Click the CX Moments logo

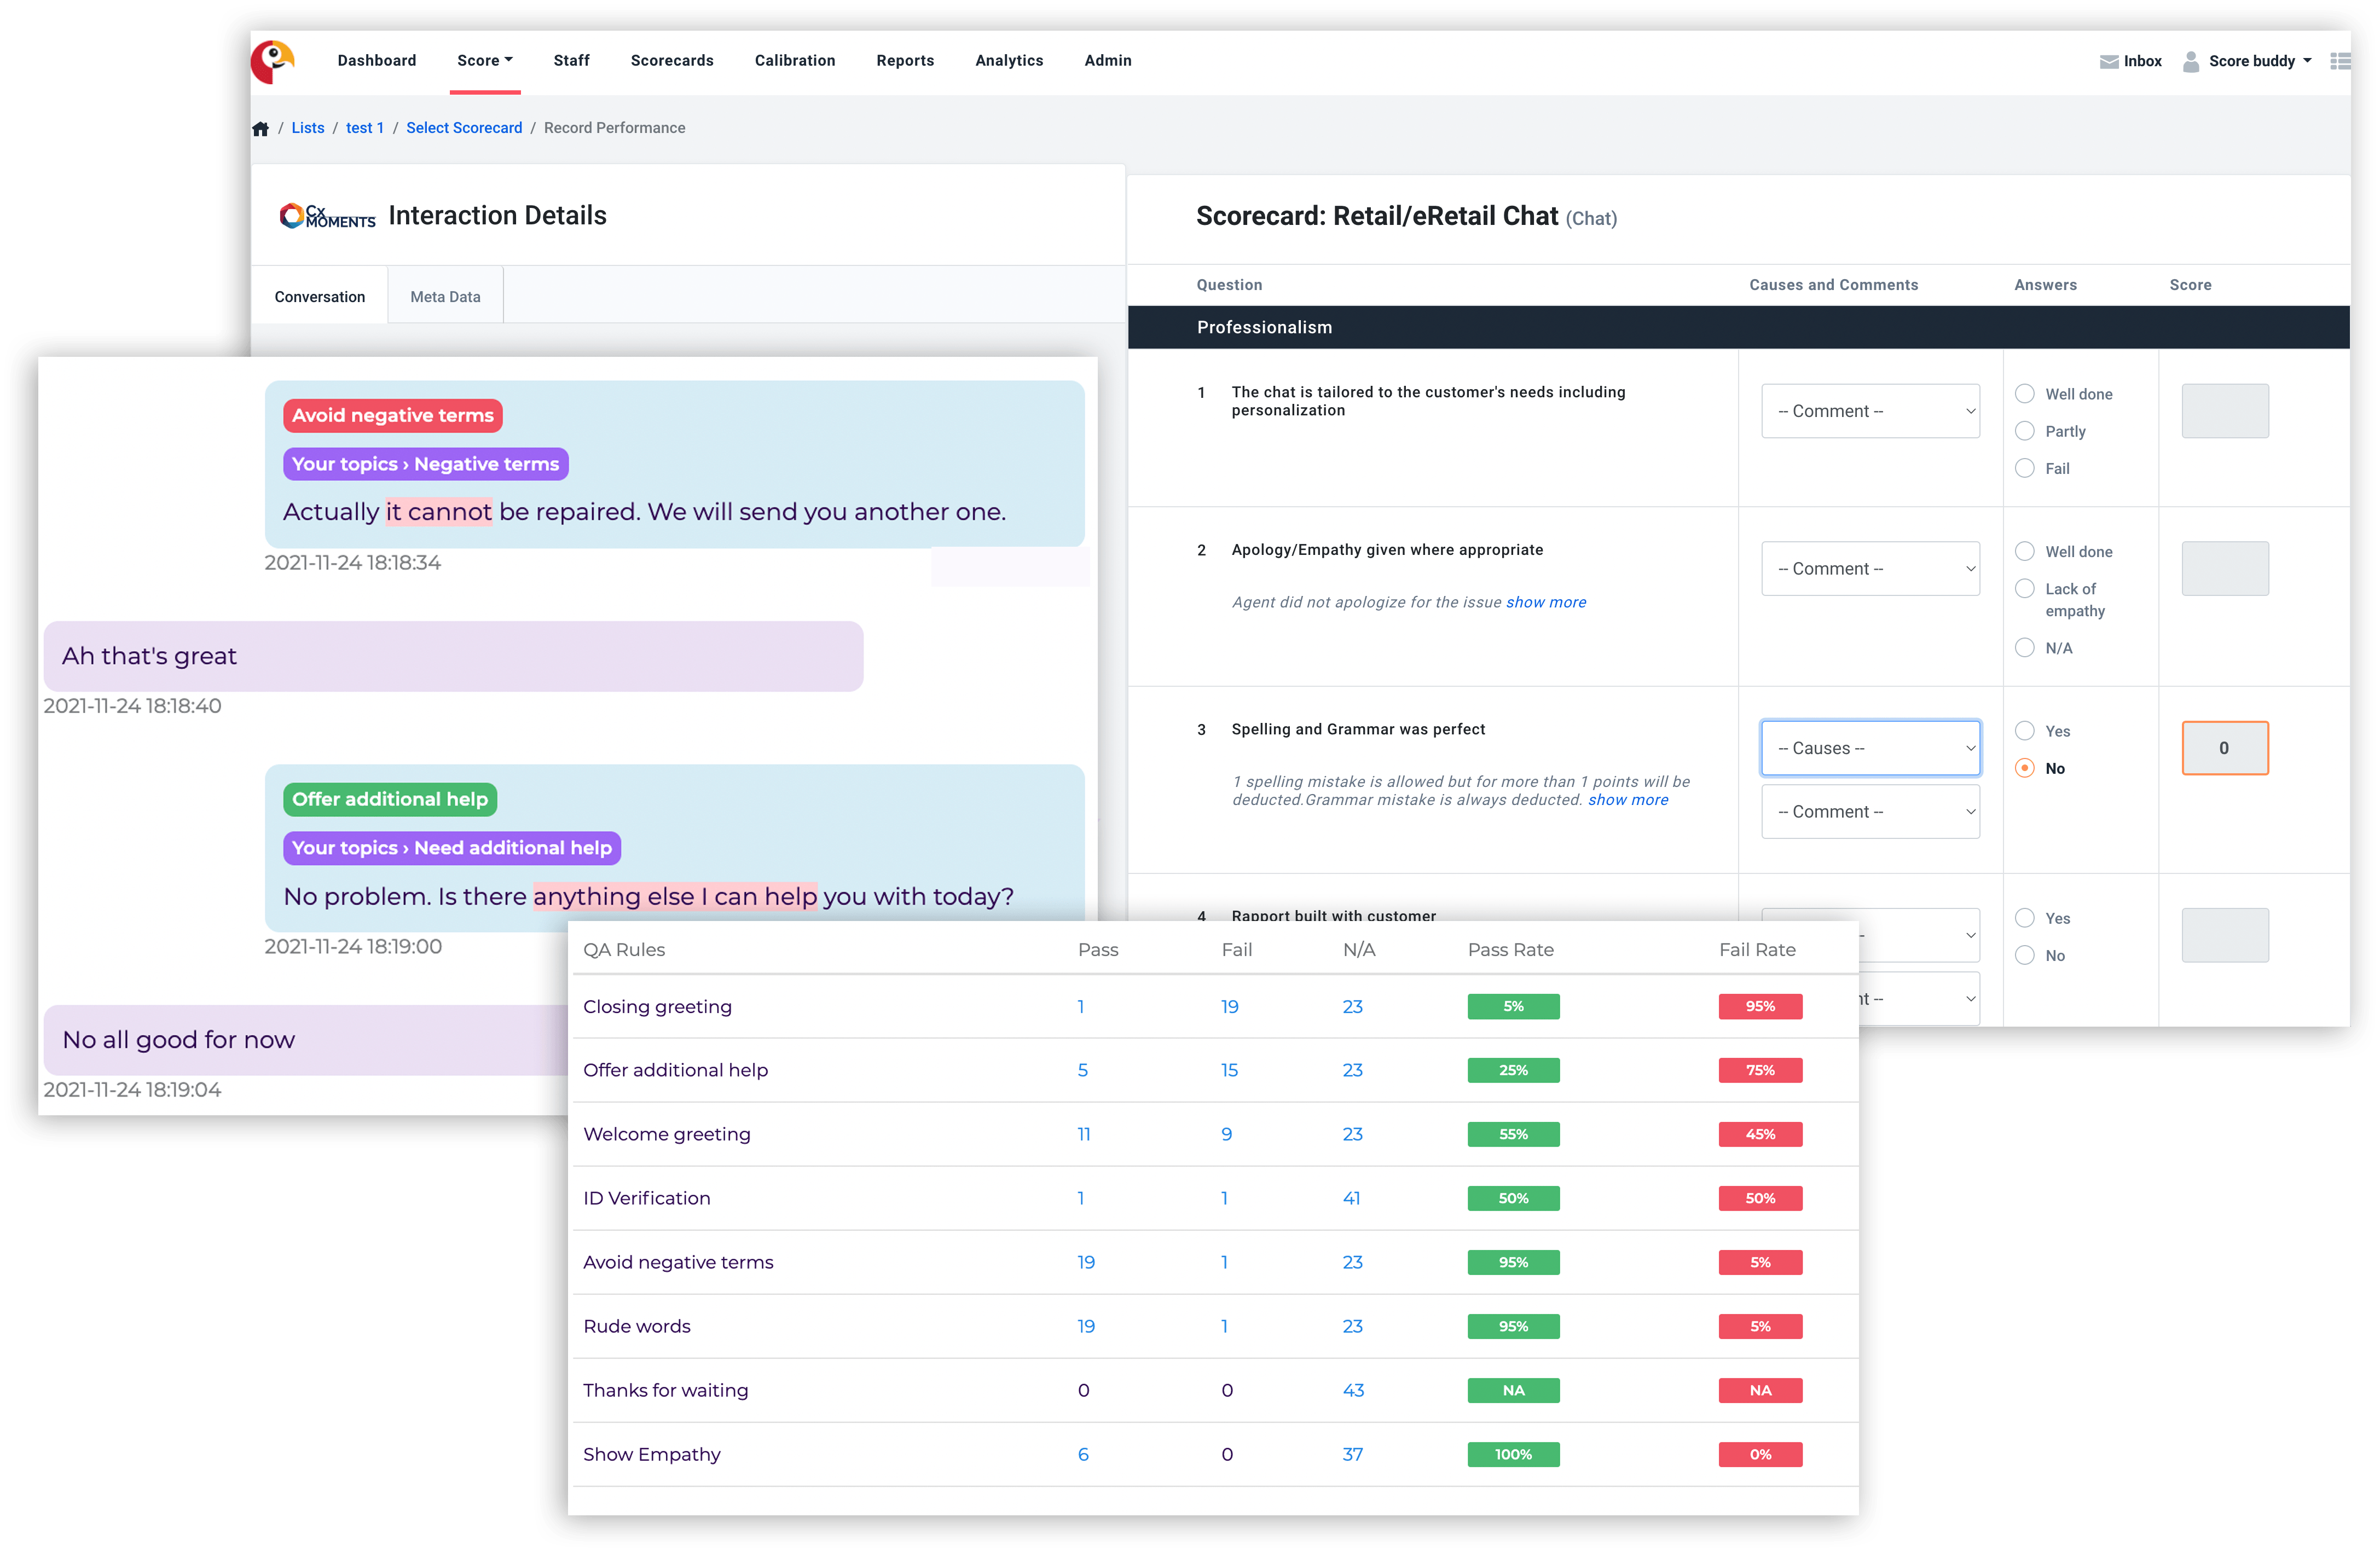point(327,216)
